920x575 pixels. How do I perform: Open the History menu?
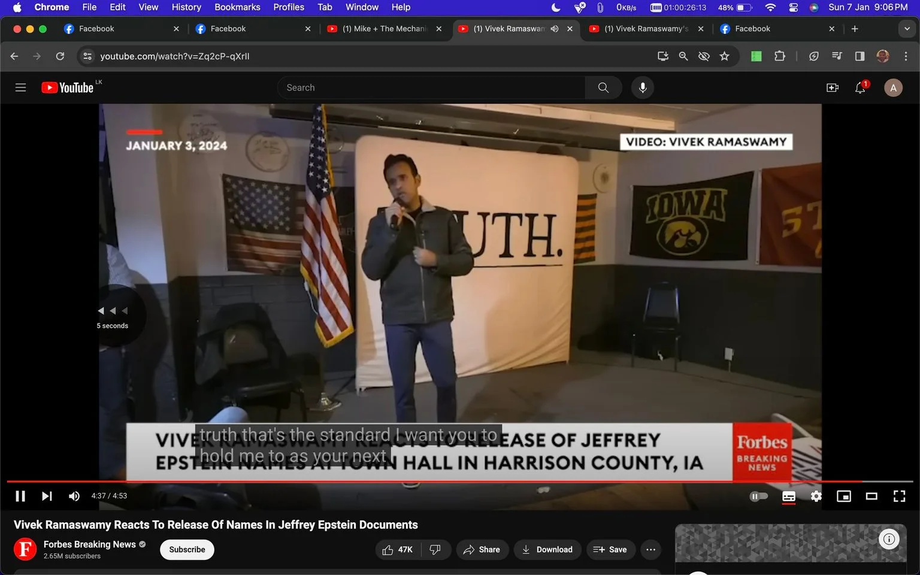pyautogui.click(x=186, y=7)
